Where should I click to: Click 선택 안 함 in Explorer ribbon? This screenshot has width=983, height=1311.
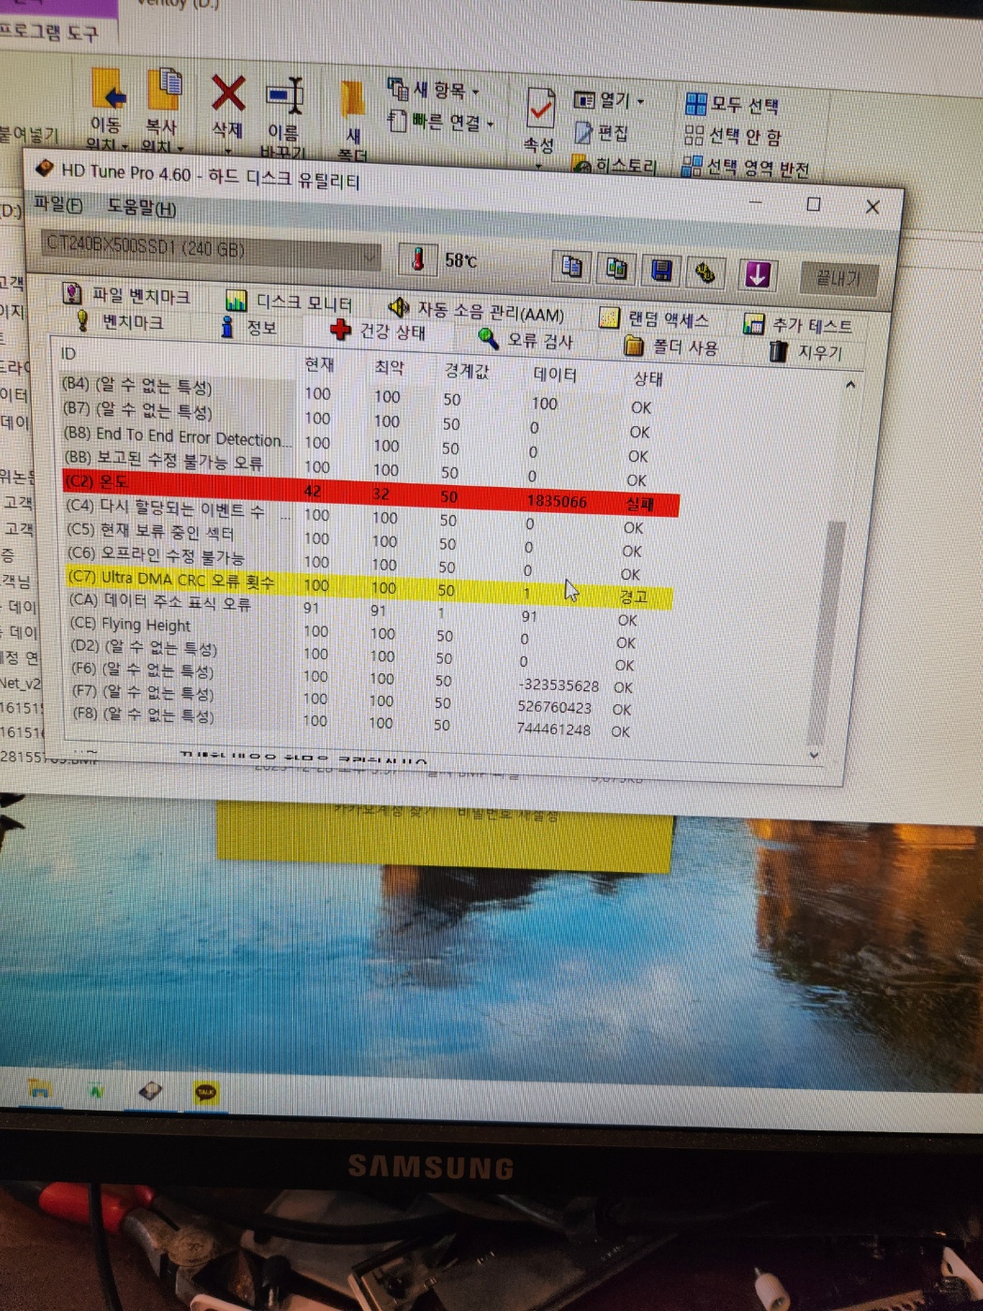coord(733,137)
